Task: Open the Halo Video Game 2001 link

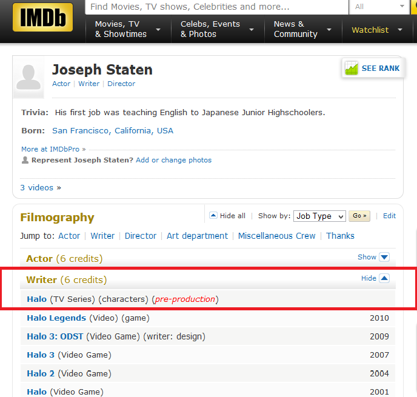Action: (37, 392)
